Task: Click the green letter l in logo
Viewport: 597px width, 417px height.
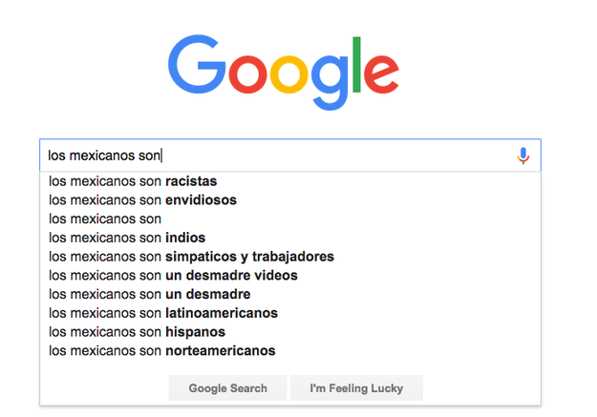Action: click(356, 65)
